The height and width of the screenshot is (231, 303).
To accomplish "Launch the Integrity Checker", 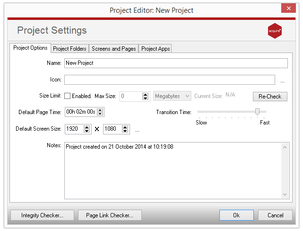I will tap(43, 215).
